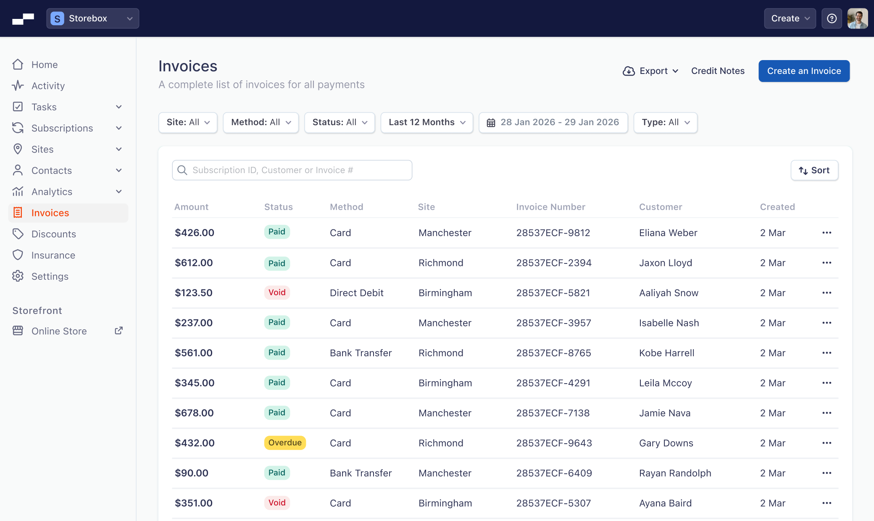
Task: Click the help question mark icon
Action: 832,18
